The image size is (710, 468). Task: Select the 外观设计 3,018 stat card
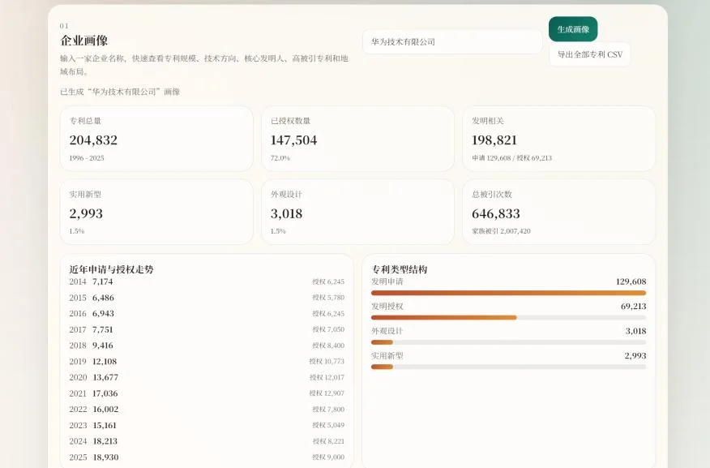click(x=357, y=212)
